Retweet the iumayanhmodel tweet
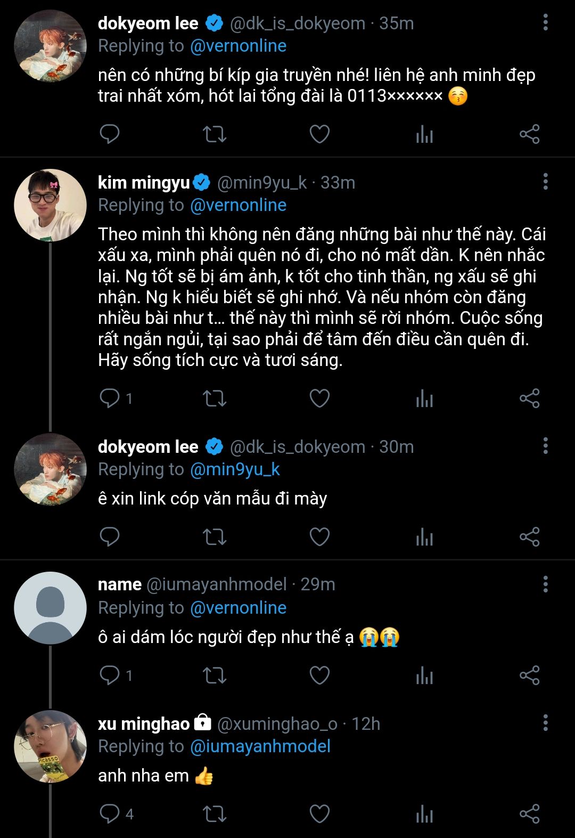The height and width of the screenshot is (838, 575). tap(215, 676)
